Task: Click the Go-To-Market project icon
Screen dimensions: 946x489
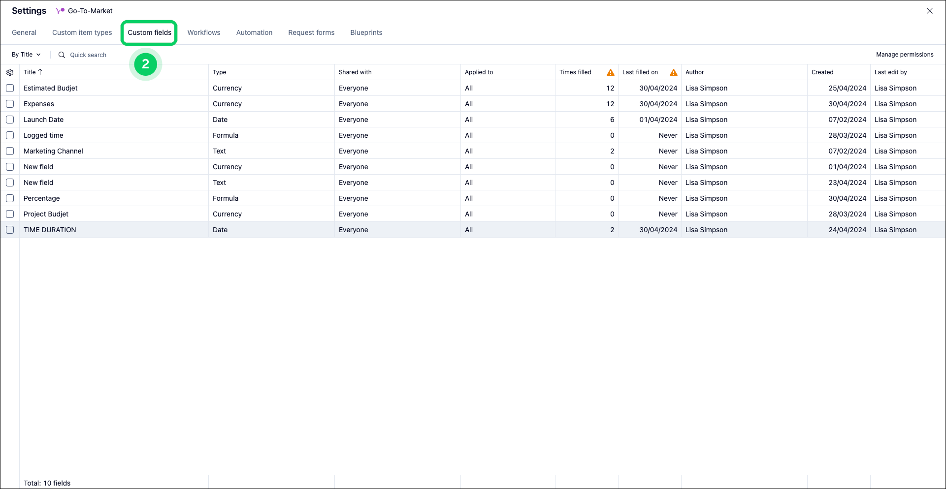Action: tap(60, 10)
